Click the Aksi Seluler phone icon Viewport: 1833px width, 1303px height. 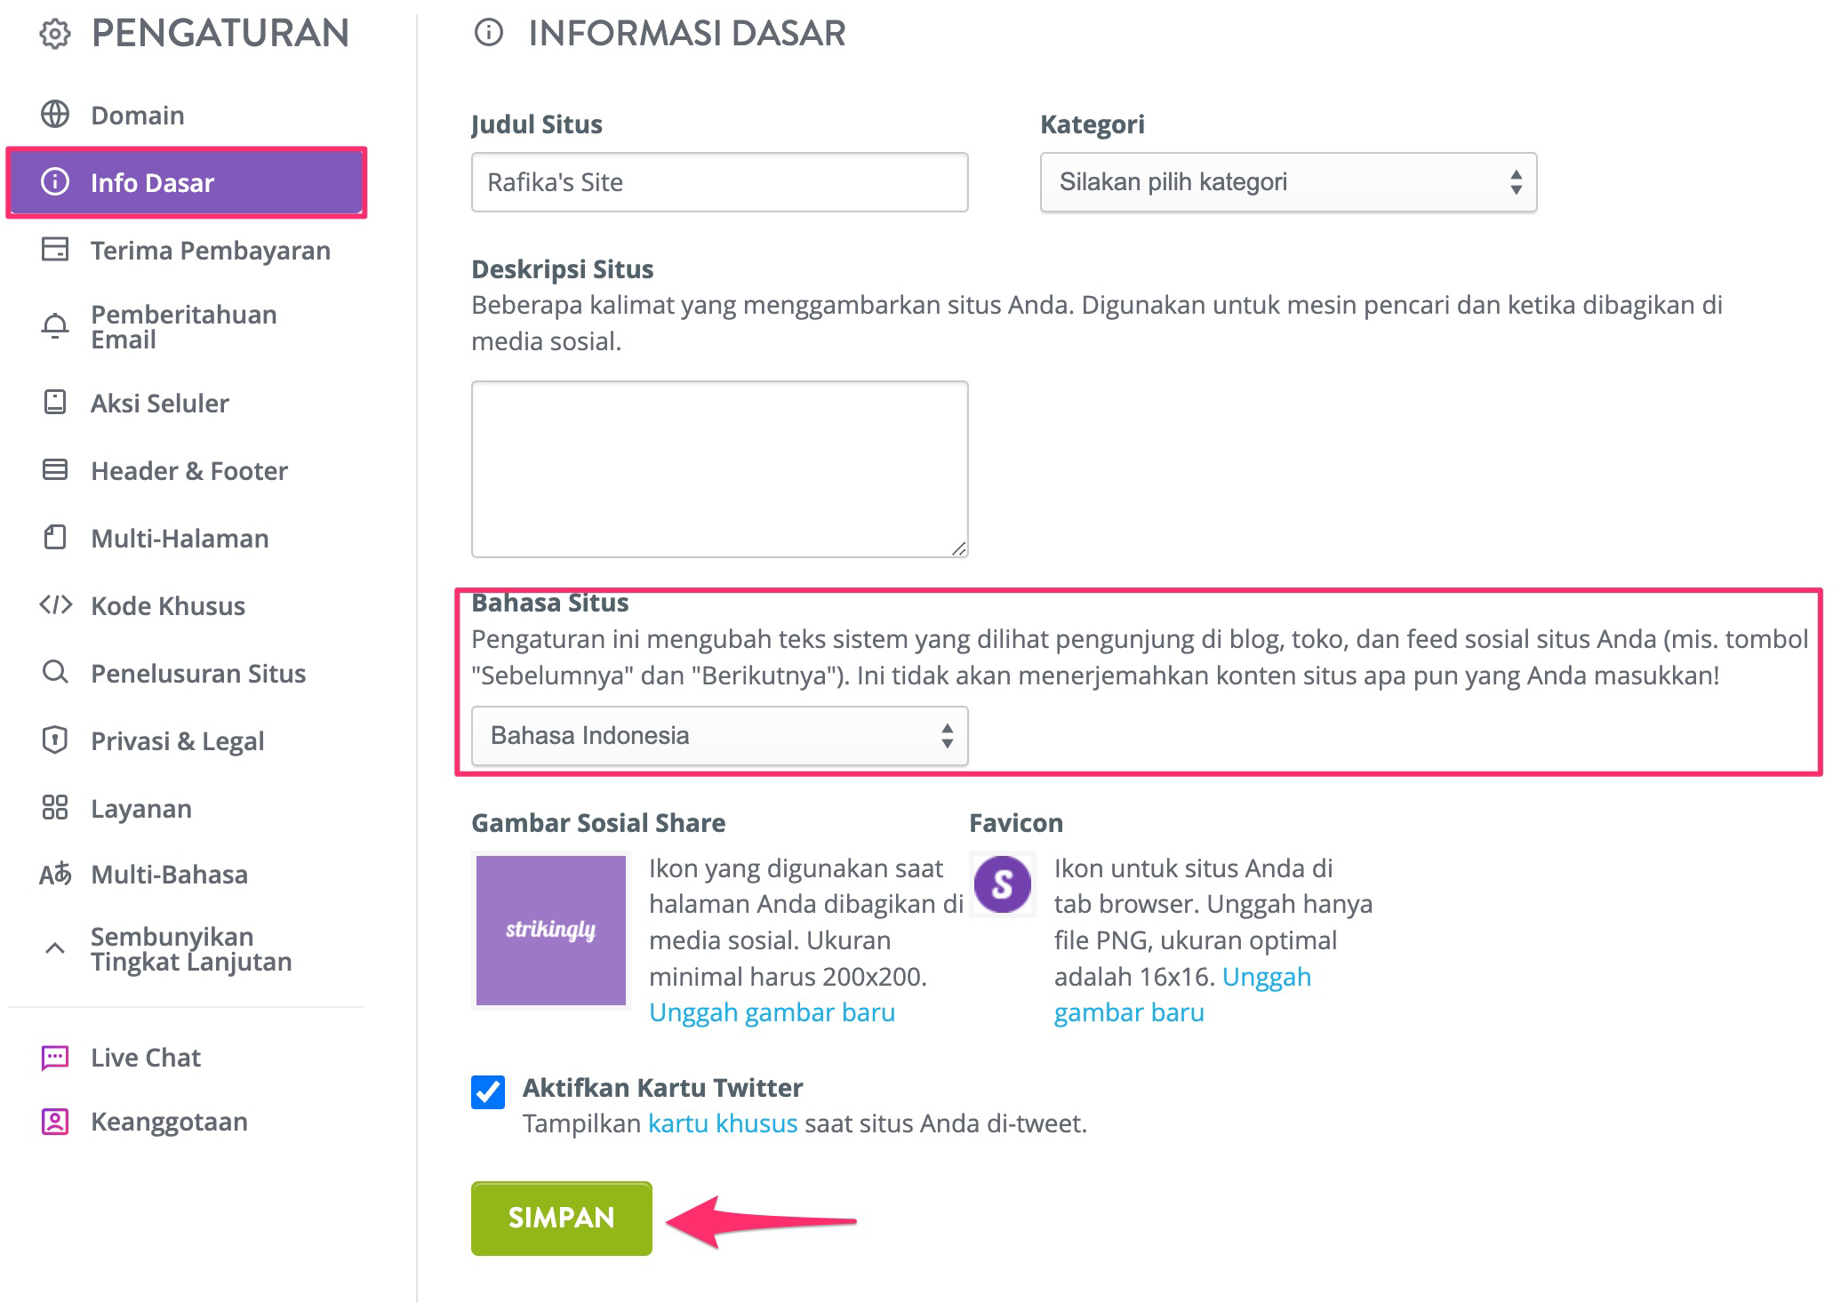(x=55, y=402)
